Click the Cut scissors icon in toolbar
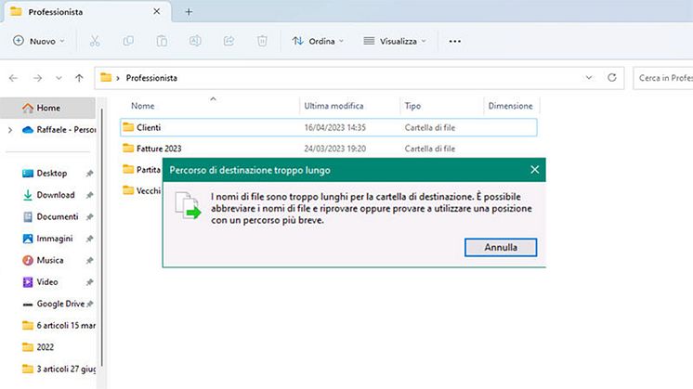Screen dimensions: 693x389 (95, 41)
